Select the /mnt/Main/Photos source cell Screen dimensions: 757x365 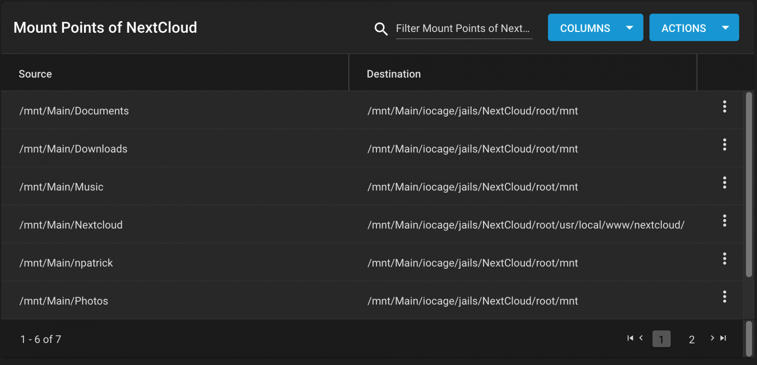click(x=64, y=301)
